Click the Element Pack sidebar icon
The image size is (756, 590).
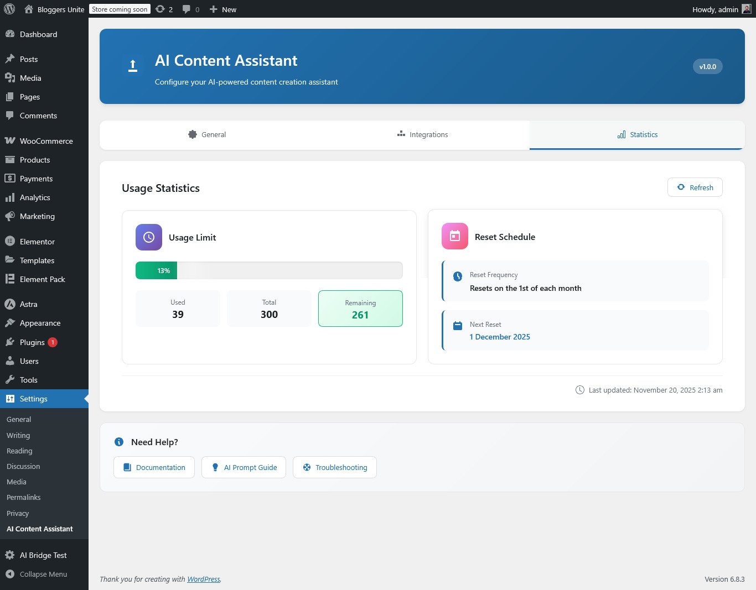11,279
